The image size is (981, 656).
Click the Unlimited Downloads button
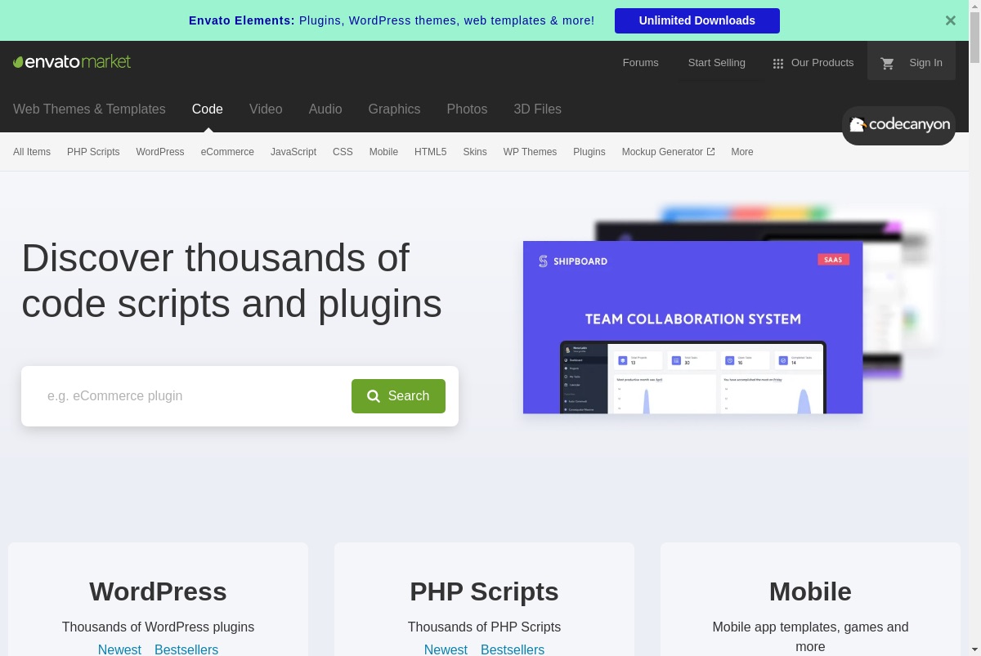click(x=697, y=20)
